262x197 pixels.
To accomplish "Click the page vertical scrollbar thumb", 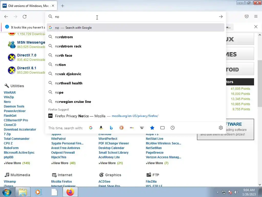I will coord(260,83).
